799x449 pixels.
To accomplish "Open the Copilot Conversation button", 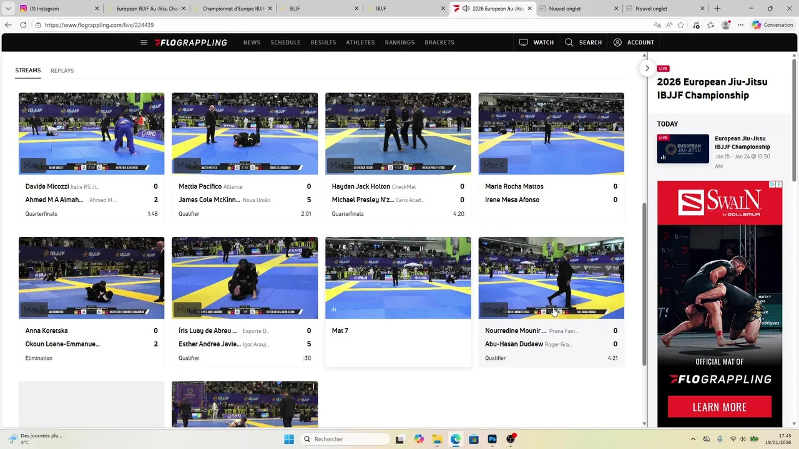I will 772,25.
